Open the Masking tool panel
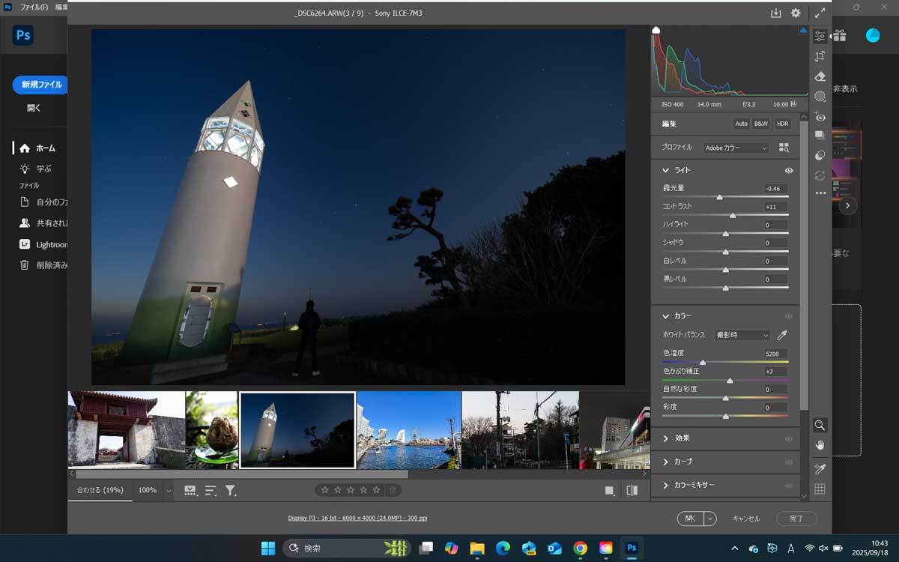Screen dimensions: 899x562 coord(820,97)
